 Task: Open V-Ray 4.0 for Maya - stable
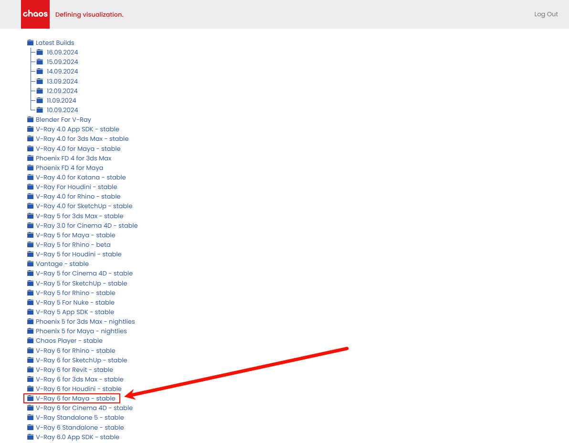[x=78, y=149]
